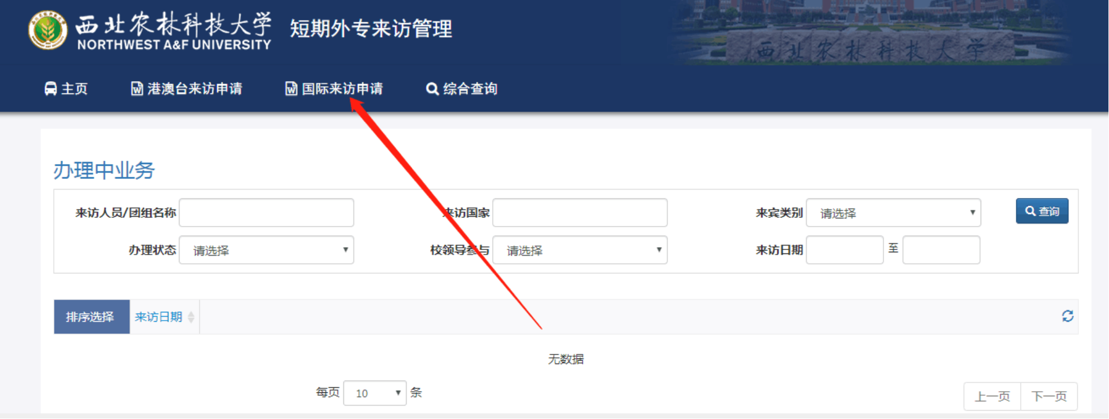Focus the 来访人员/团组名称 text field
Viewport: 1109px width, 419px height.
[x=266, y=213]
